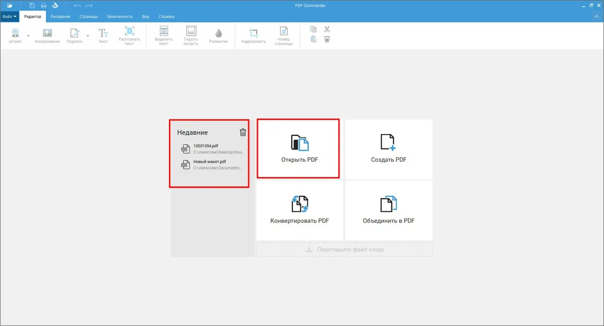Click the scissors cut icon
This screenshot has width=604, height=326.
click(327, 29)
